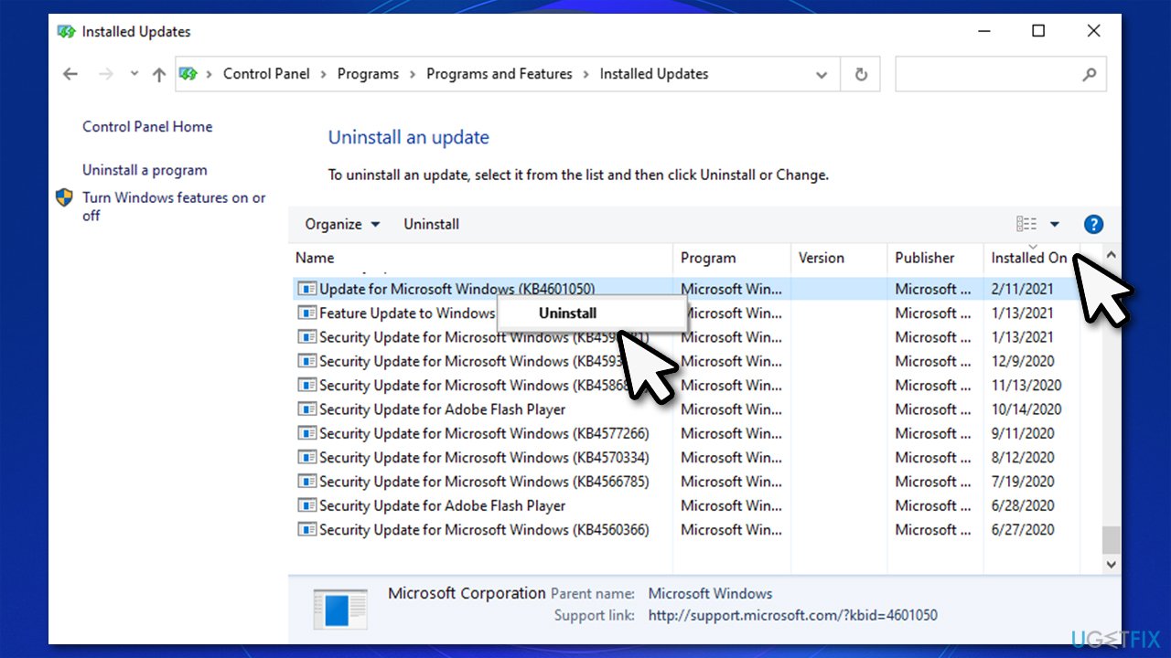Click the shield icon beside Turn Windows features
Image resolution: width=1171 pixels, height=658 pixels.
tap(64, 197)
